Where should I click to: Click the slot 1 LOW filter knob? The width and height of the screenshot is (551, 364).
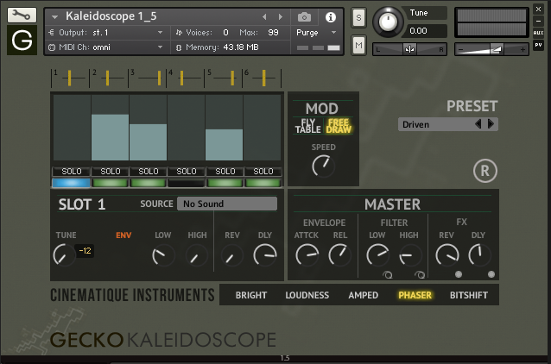tap(163, 255)
